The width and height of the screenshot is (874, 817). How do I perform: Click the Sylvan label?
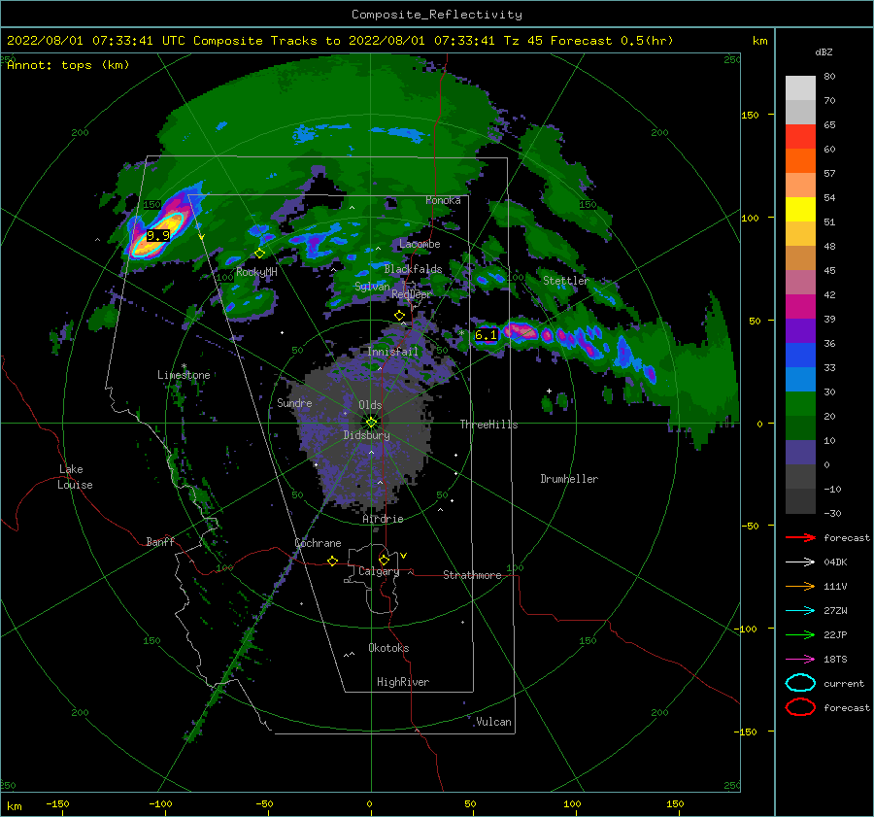click(372, 287)
